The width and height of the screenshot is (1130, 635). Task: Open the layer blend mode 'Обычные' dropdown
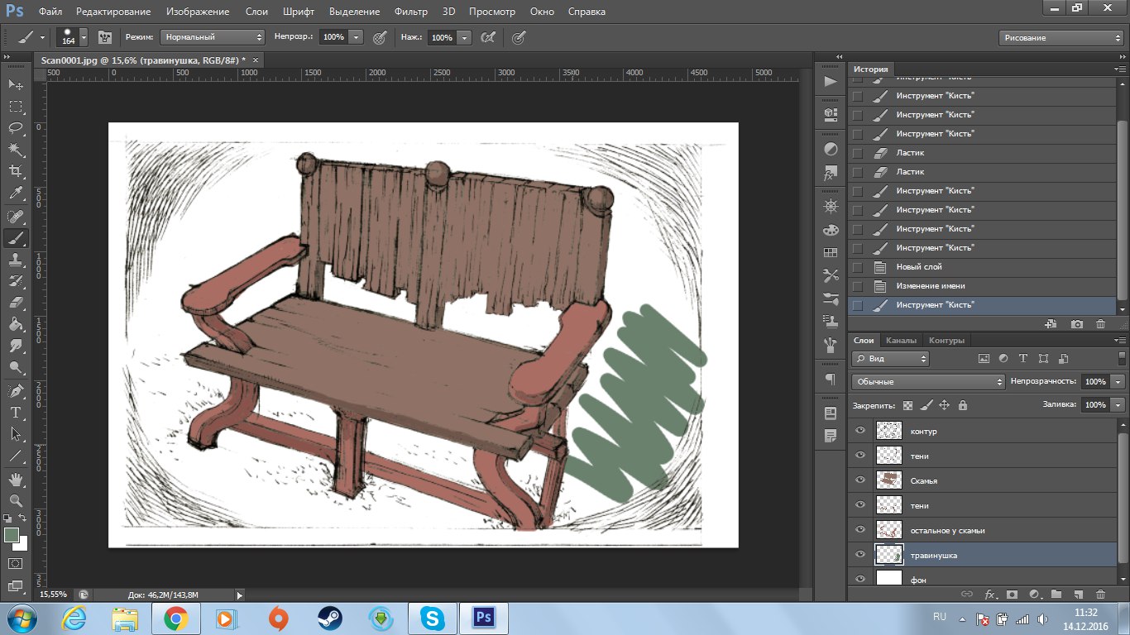point(927,382)
